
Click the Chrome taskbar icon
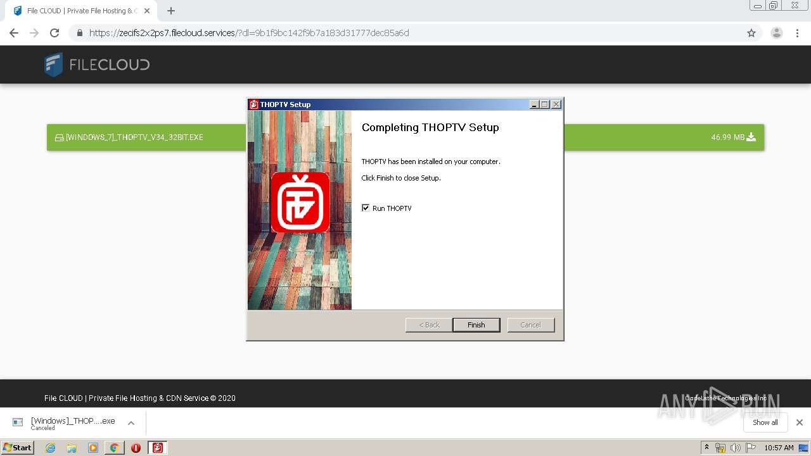coord(115,448)
